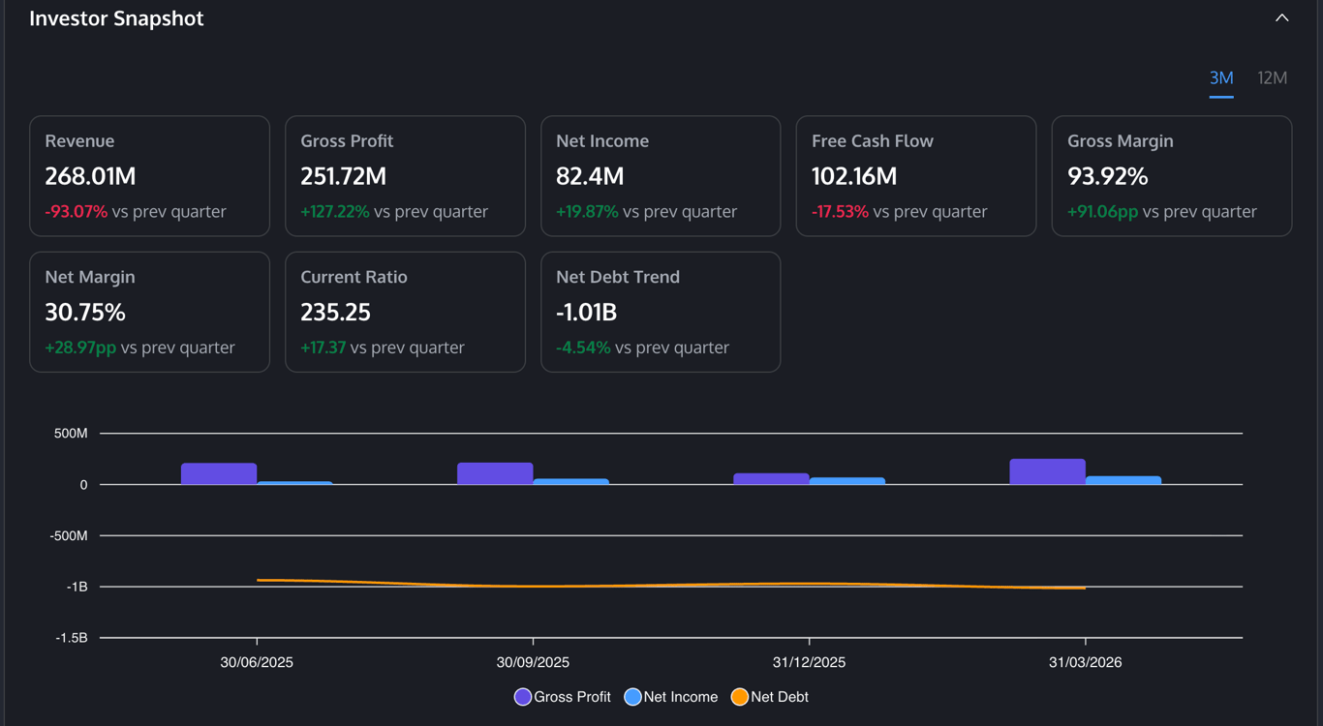Switch to the 12M period tab
Screen dimensions: 1323x726
tap(1273, 77)
